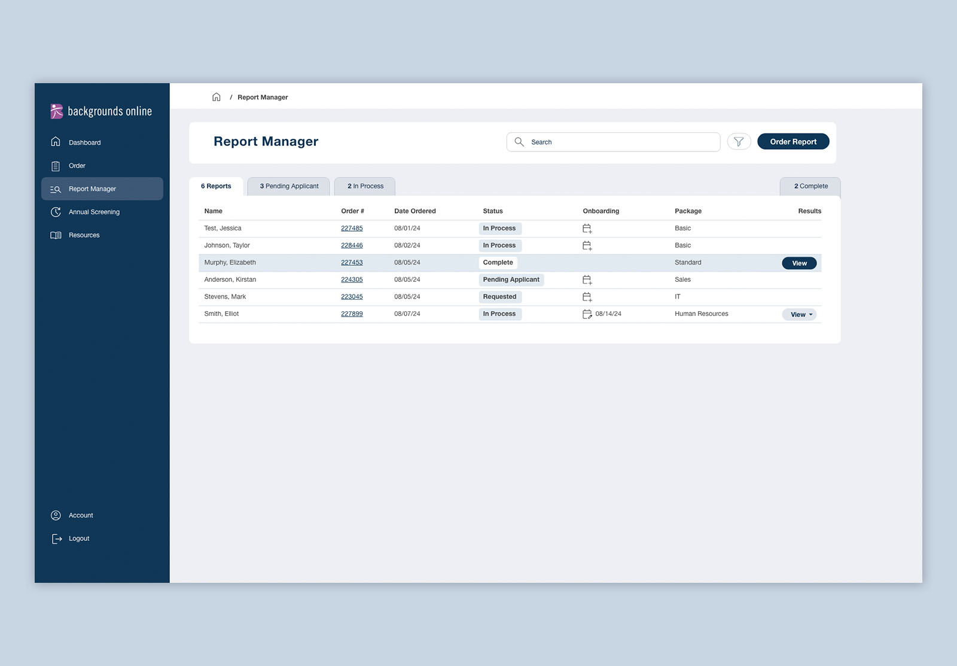Open order number 227485 link
This screenshot has height=666, width=957.
click(352, 229)
